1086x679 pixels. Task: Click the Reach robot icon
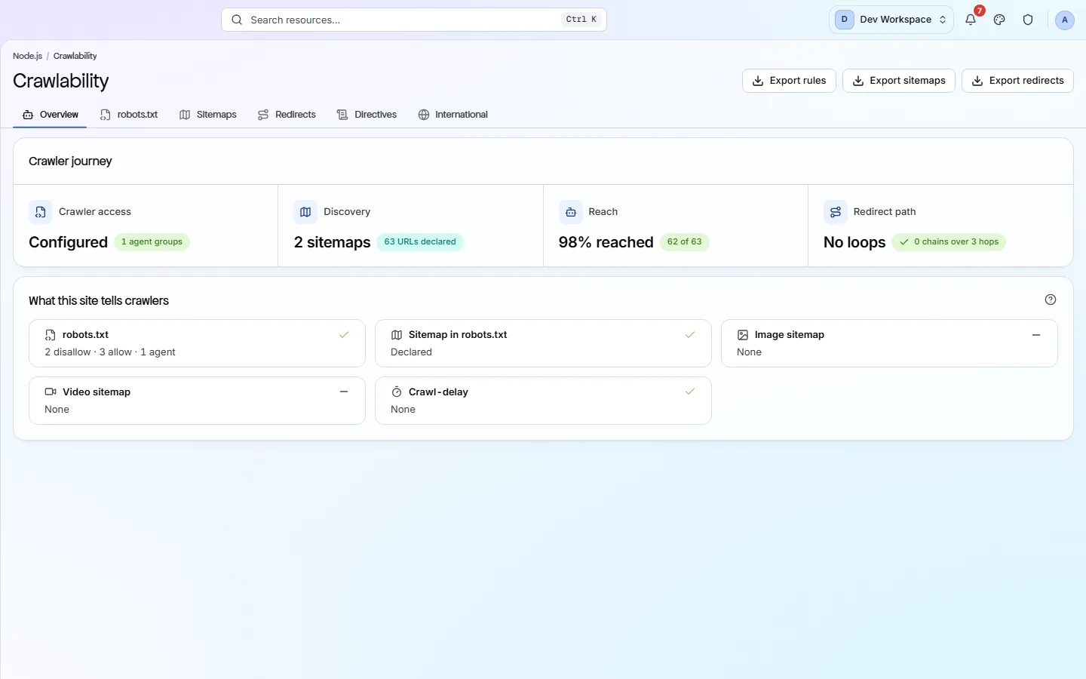coord(571,212)
